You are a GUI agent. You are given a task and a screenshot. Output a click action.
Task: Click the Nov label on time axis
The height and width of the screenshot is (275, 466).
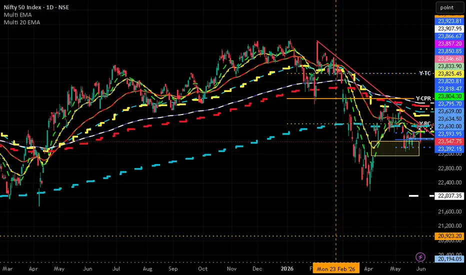tap(231, 269)
